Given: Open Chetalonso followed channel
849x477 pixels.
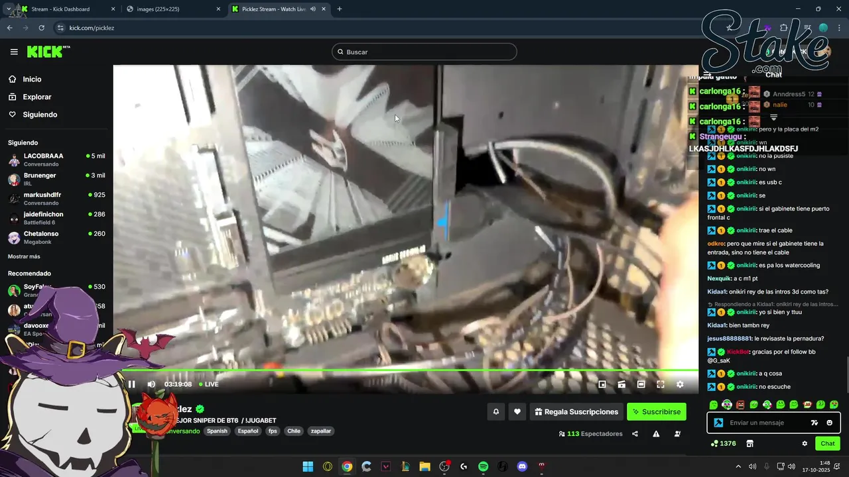Looking at the screenshot, I should (56, 237).
